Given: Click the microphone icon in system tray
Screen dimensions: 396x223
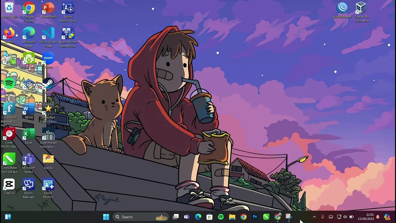Looking at the screenshot, I should click(323, 217).
